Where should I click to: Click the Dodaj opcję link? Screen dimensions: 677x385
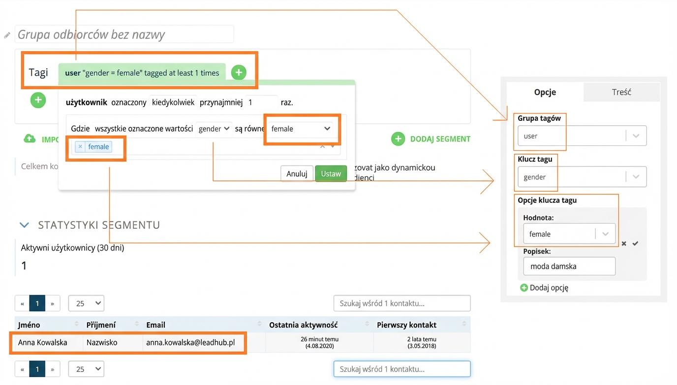coord(549,288)
